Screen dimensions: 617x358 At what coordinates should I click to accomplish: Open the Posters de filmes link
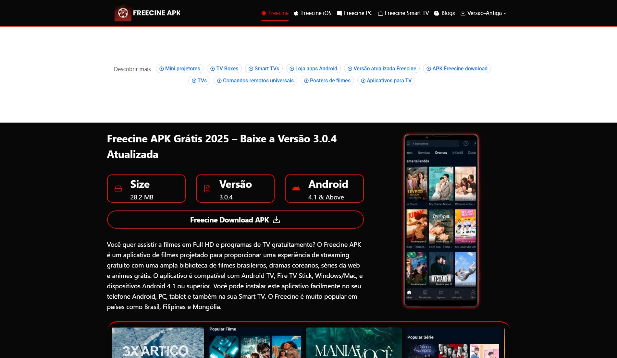tap(327, 80)
